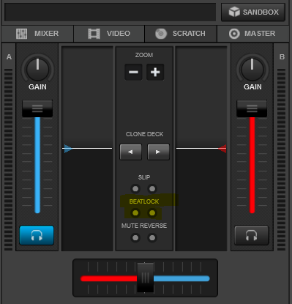Viewport: 292px width, 304px height.
Task: Click deck A blue volume fader handle
Action: [x=37, y=108]
